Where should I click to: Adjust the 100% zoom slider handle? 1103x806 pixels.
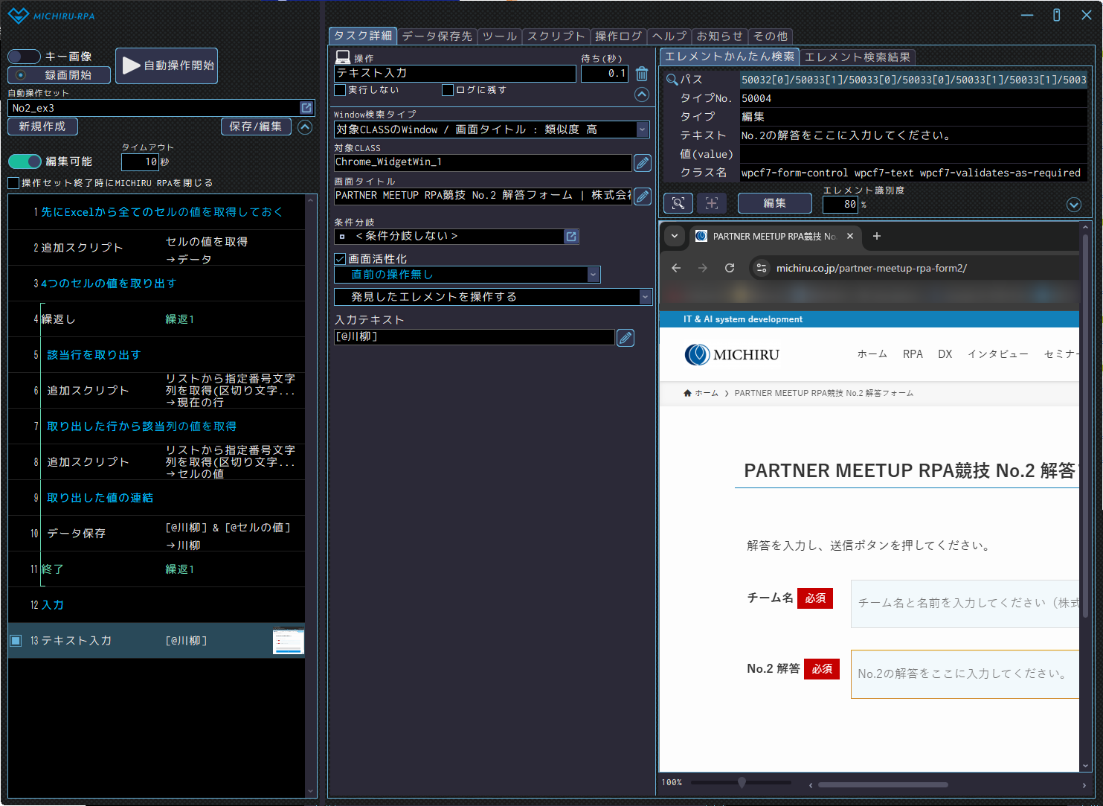[x=742, y=782]
